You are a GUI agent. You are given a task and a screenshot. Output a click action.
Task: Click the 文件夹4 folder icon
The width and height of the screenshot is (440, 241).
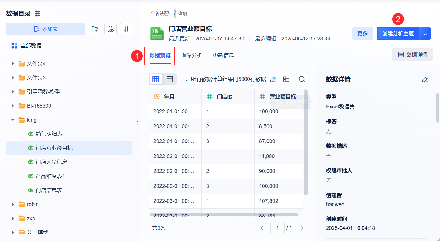[x=22, y=64]
